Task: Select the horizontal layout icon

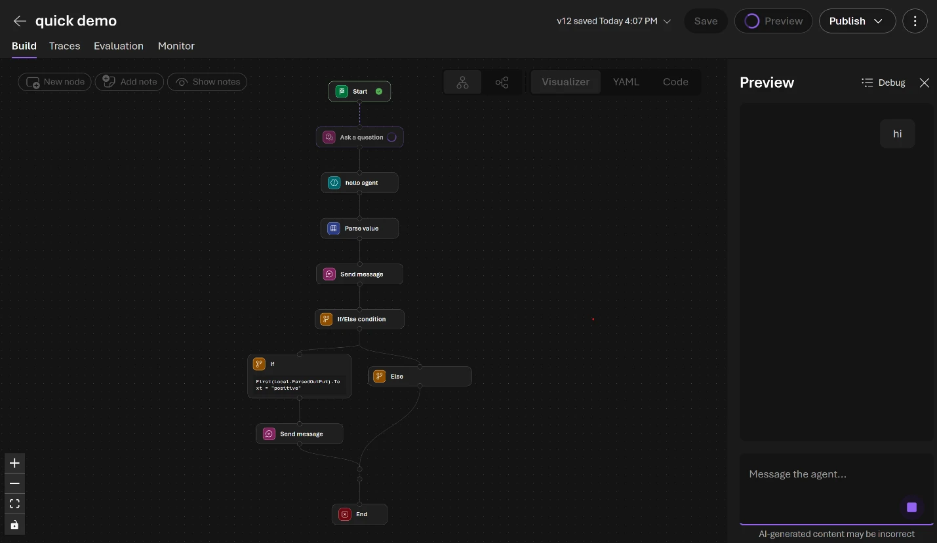Action: (x=502, y=82)
